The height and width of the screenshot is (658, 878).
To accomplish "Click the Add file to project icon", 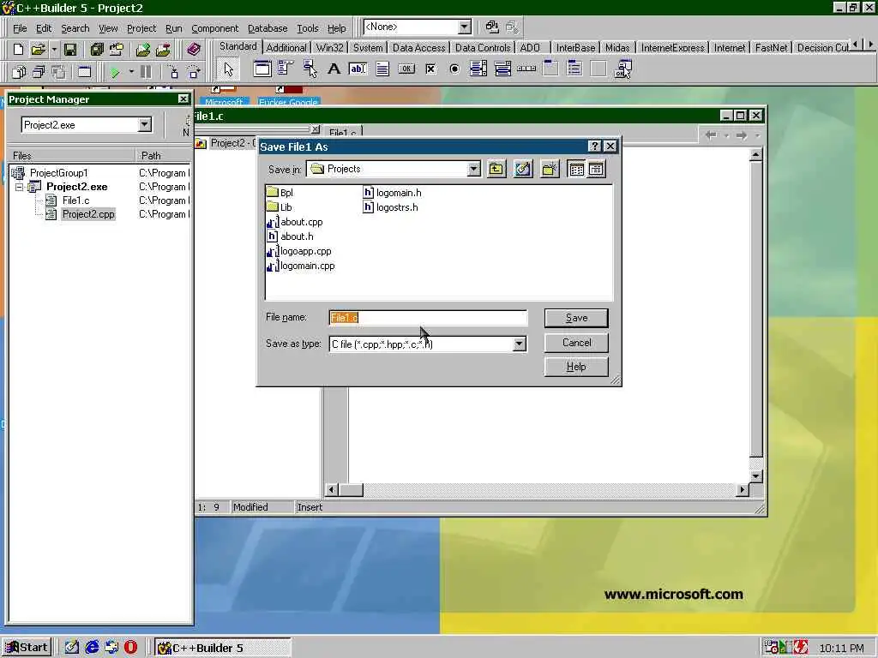I will (x=143, y=49).
